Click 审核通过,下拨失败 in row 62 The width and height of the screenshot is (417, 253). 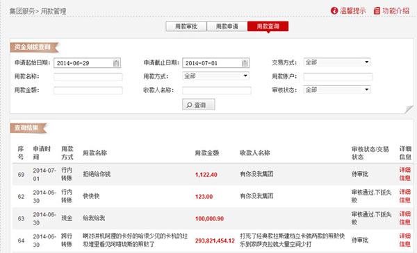371,196
